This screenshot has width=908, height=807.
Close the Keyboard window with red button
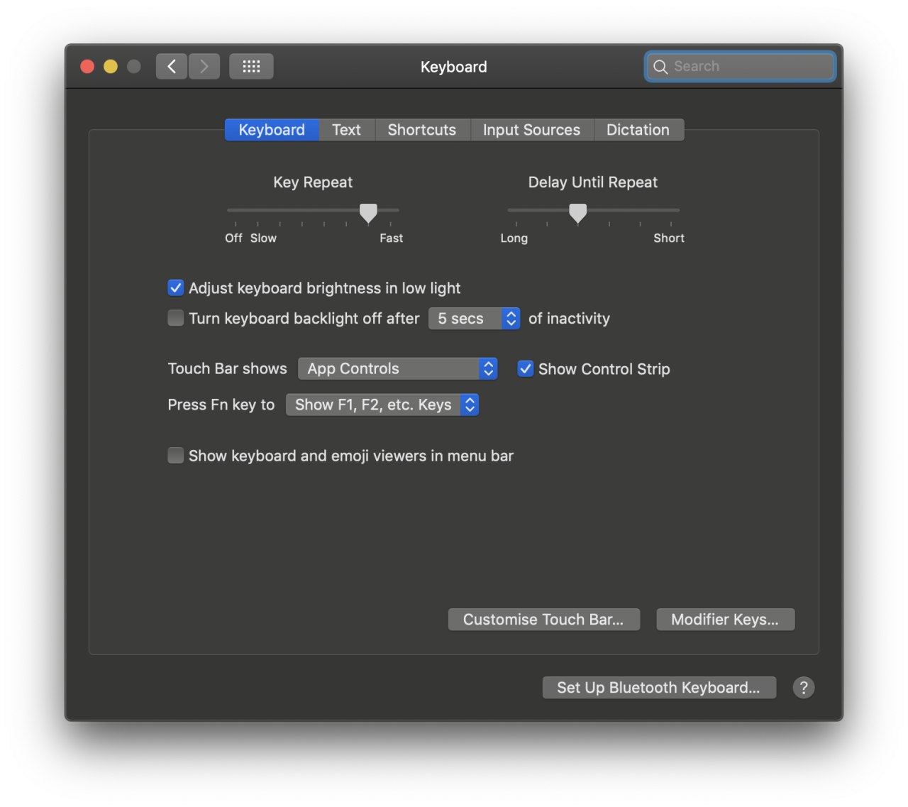(x=87, y=67)
